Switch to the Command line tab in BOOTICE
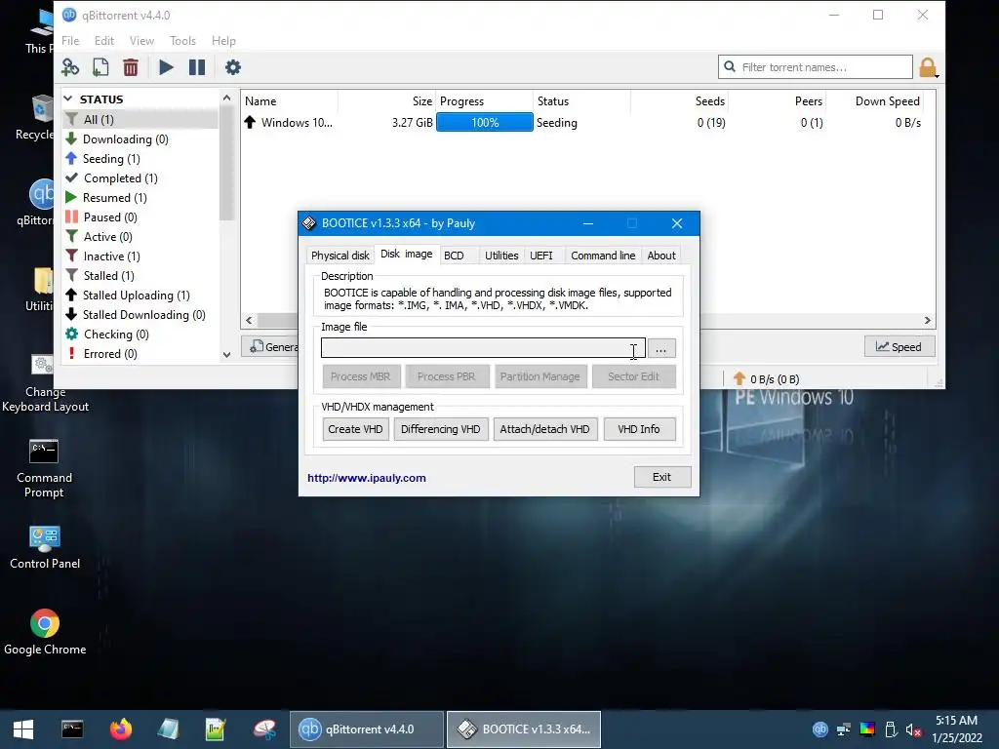The width and height of the screenshot is (999, 749). (x=603, y=256)
